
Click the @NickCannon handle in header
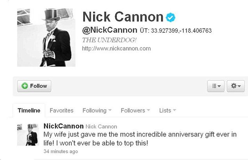tap(110, 30)
